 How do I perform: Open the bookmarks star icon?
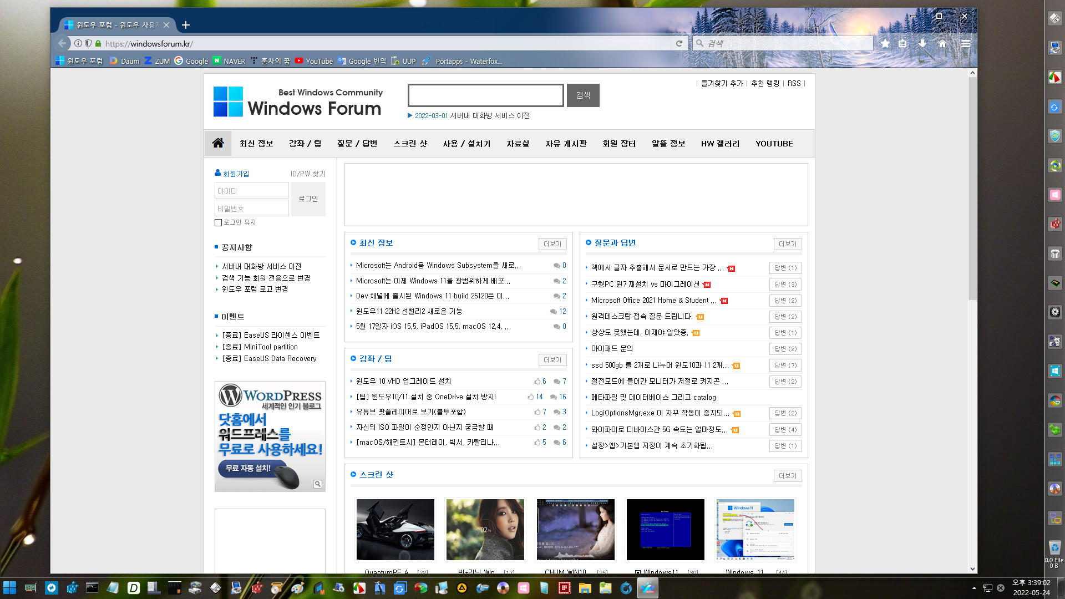coord(885,43)
